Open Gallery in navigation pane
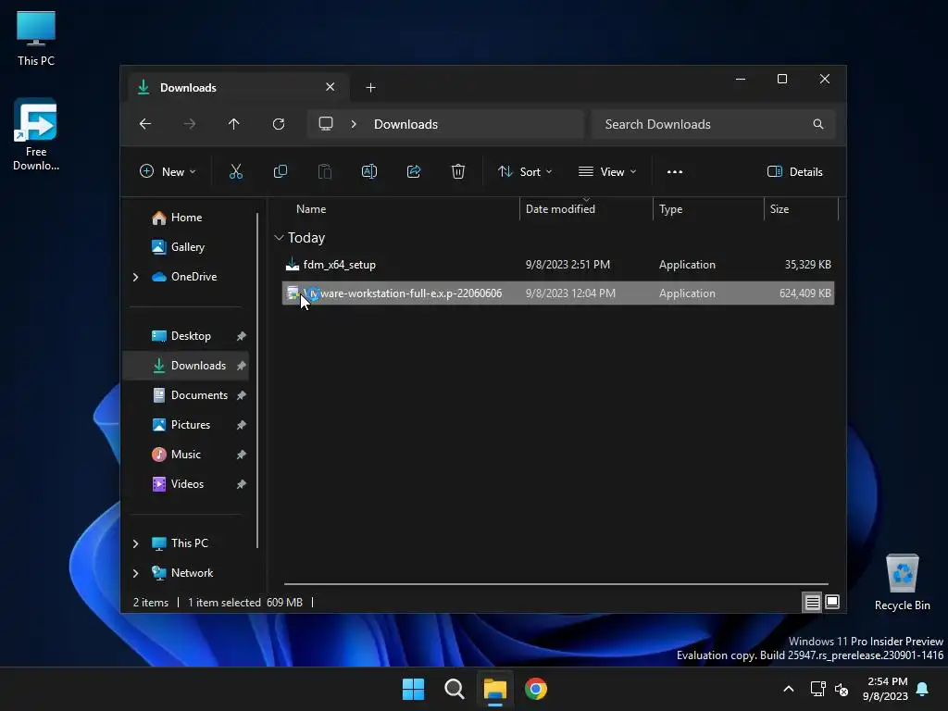This screenshot has height=711, width=948. pos(187,247)
